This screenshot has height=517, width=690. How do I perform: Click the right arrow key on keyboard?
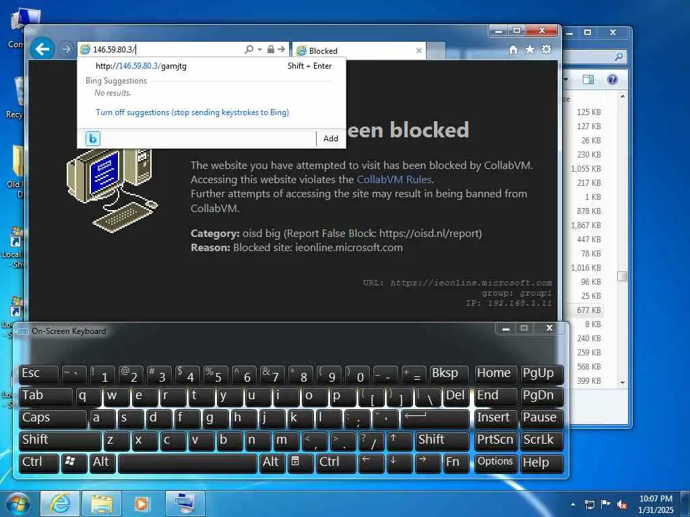(428, 463)
